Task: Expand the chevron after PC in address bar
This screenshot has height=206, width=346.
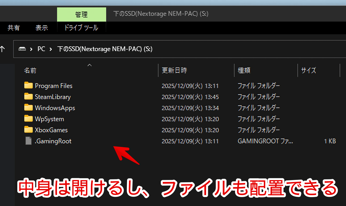Action: tap(51, 49)
